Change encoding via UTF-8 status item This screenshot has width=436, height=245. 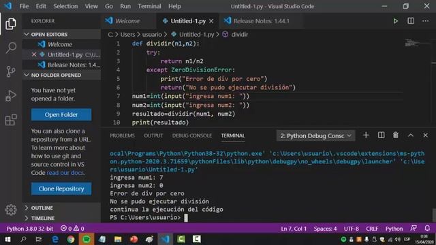click(352, 229)
